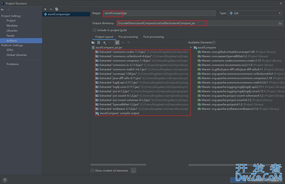Click output layout horizontal scrollbar
285x184 pixels.
118,165
